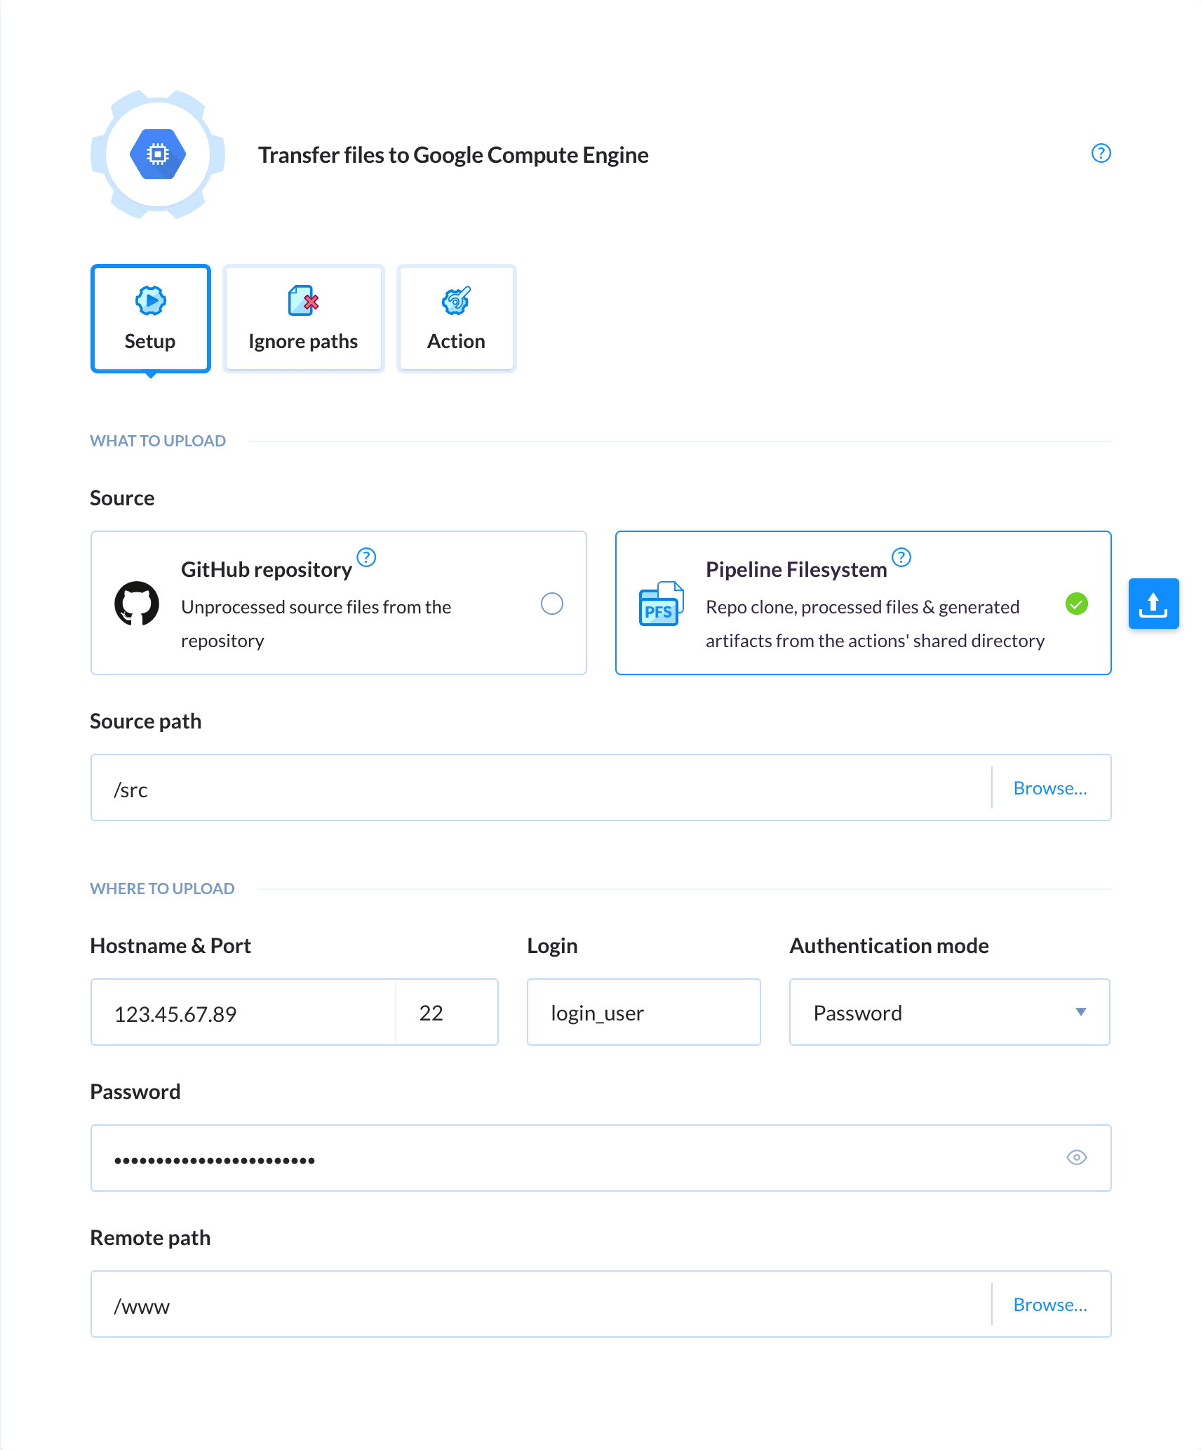Click the GitHub octocat icon
Viewport: 1201px width, 1450px height.
138,604
